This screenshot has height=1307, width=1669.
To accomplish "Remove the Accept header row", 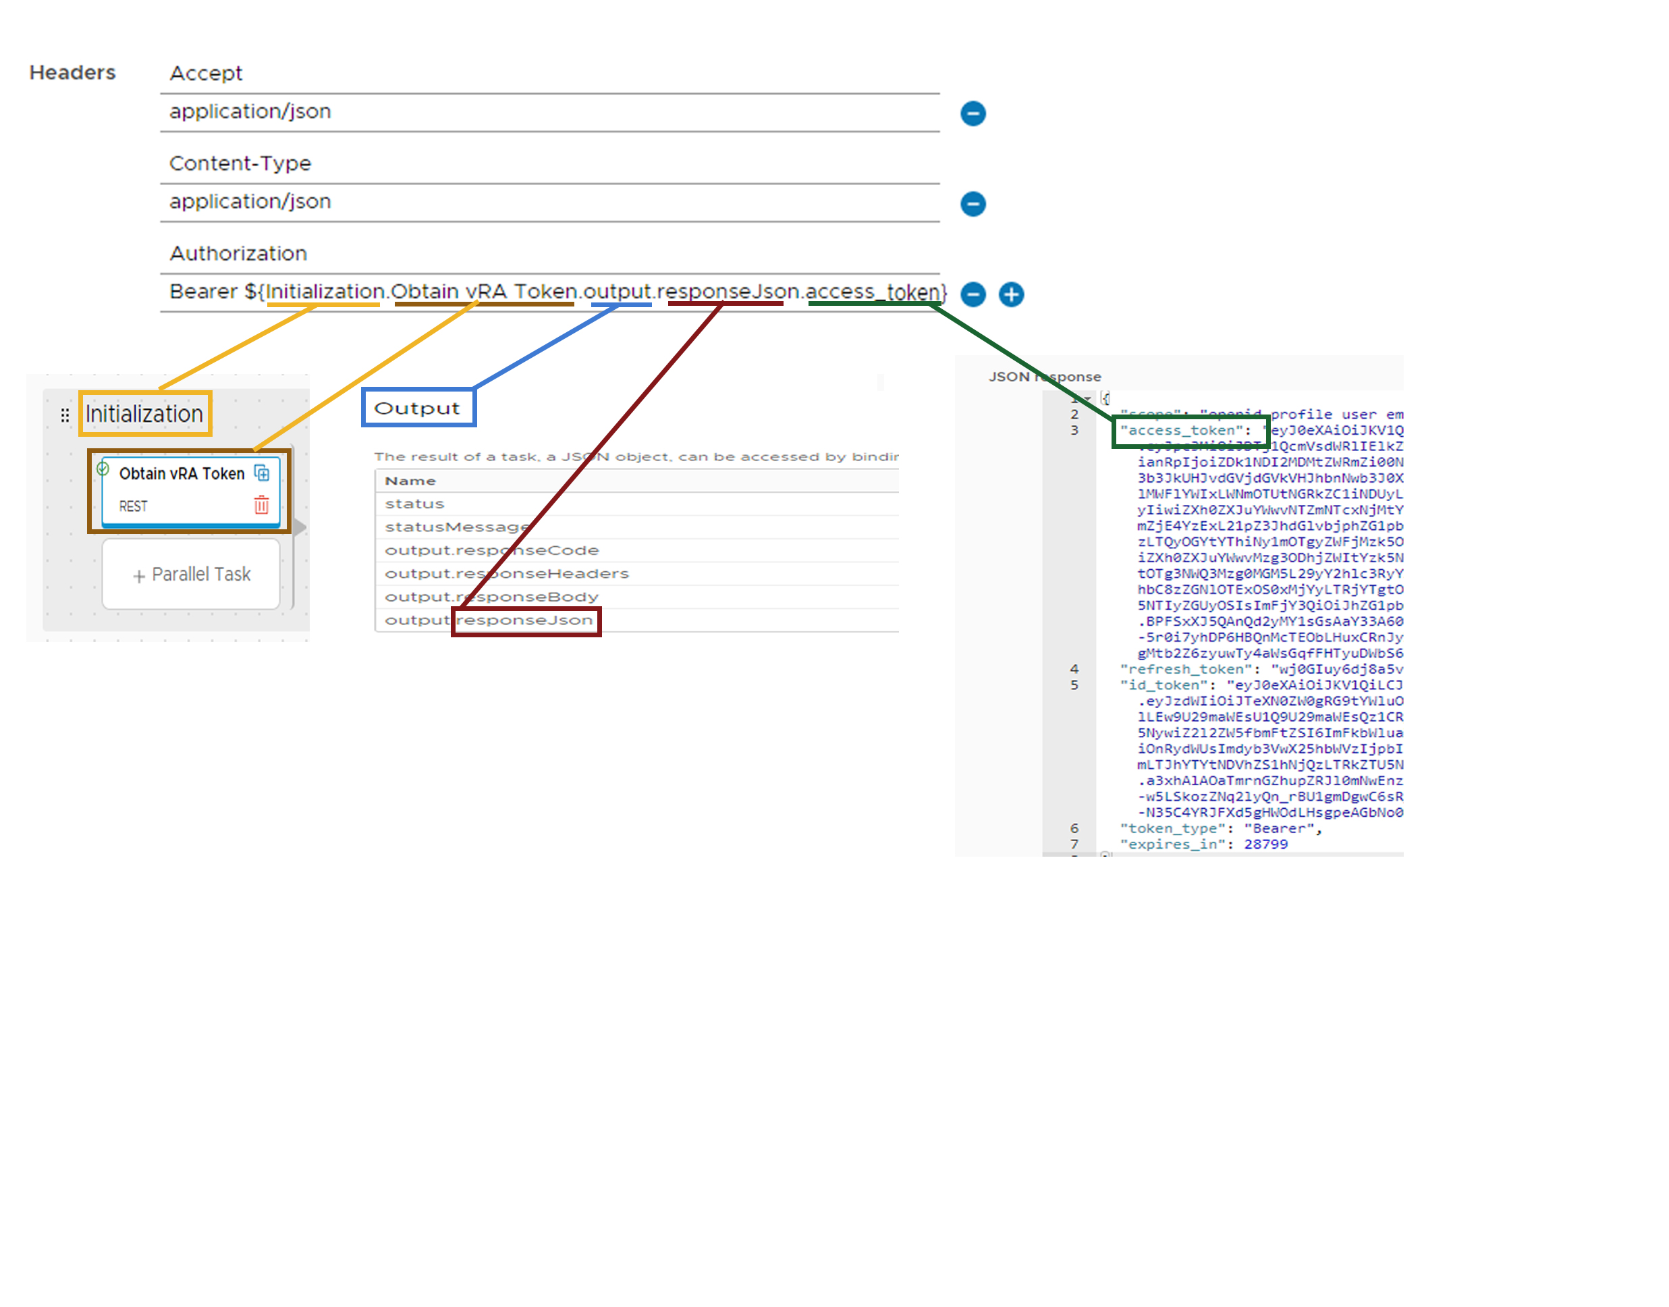I will coord(973,113).
